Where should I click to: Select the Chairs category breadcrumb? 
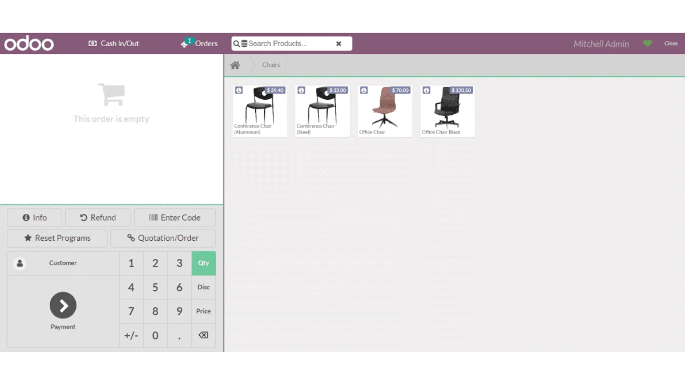pos(271,65)
